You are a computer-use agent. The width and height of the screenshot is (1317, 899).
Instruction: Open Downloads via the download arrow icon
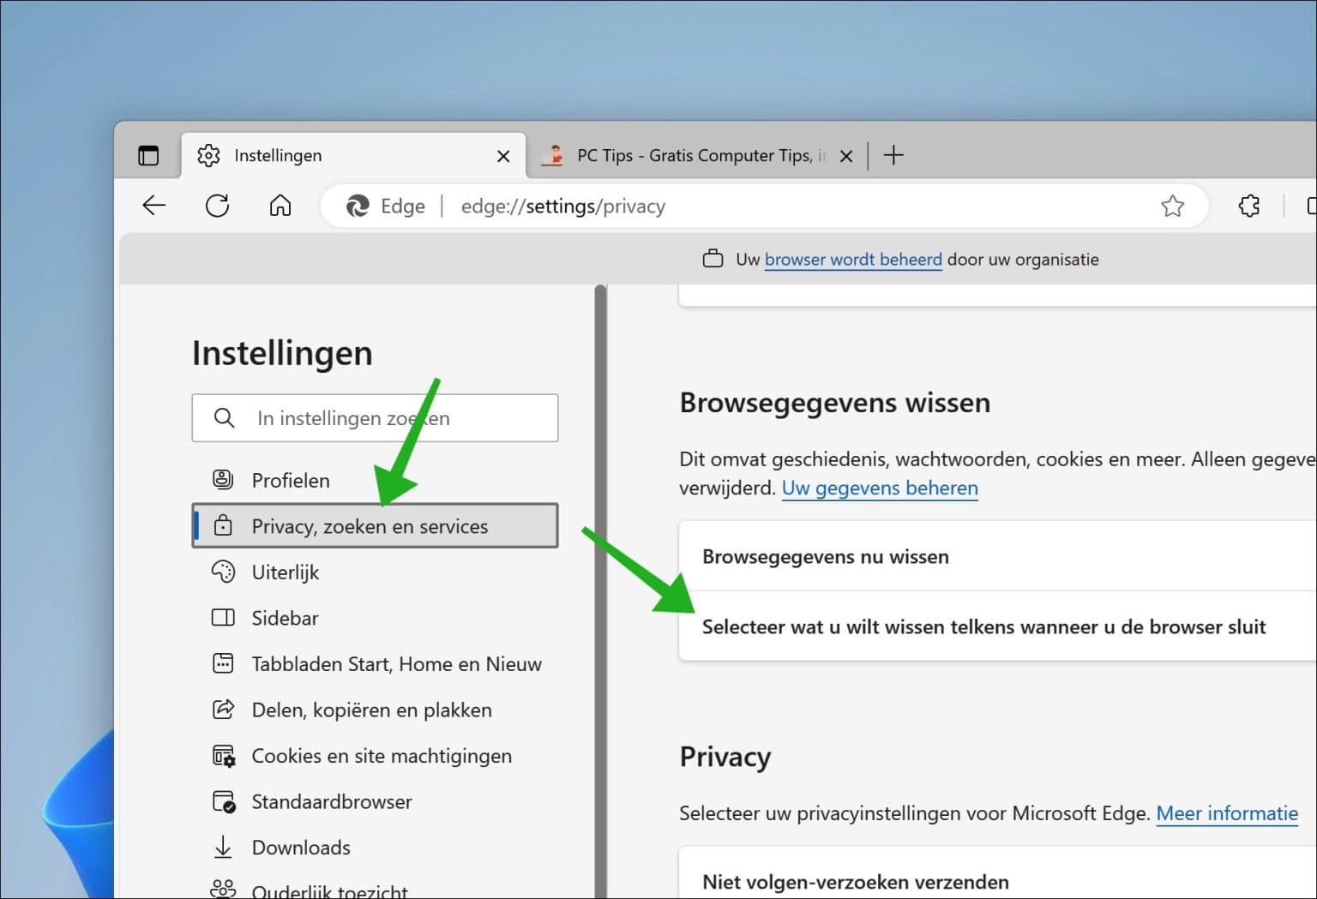coord(223,847)
